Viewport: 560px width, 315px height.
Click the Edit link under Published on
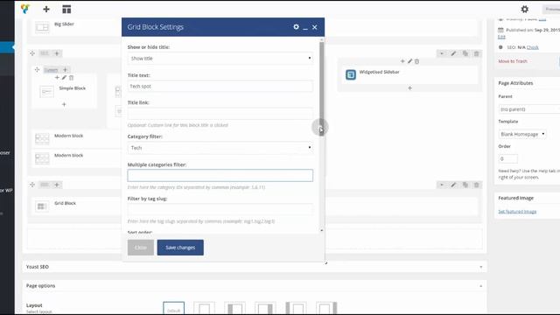tap(501, 37)
